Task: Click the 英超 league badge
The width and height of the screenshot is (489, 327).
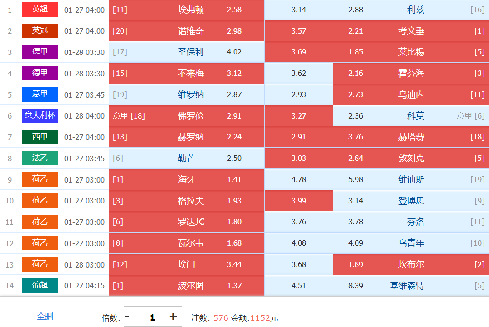Action: click(40, 10)
